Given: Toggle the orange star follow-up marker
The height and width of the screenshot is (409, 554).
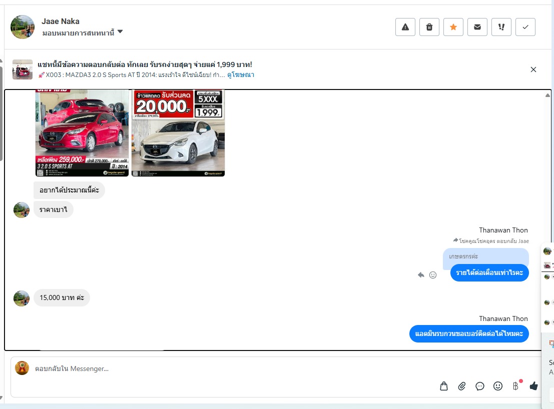Looking at the screenshot, I should [453, 27].
